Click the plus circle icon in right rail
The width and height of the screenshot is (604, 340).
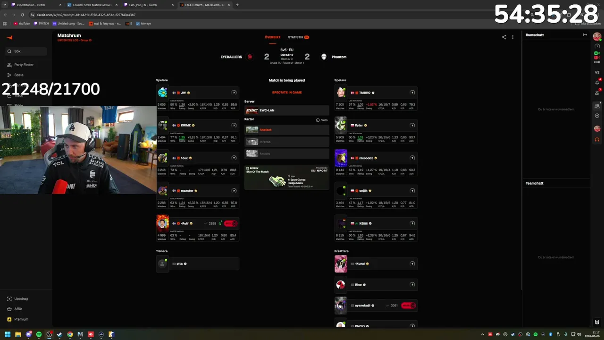click(x=597, y=116)
